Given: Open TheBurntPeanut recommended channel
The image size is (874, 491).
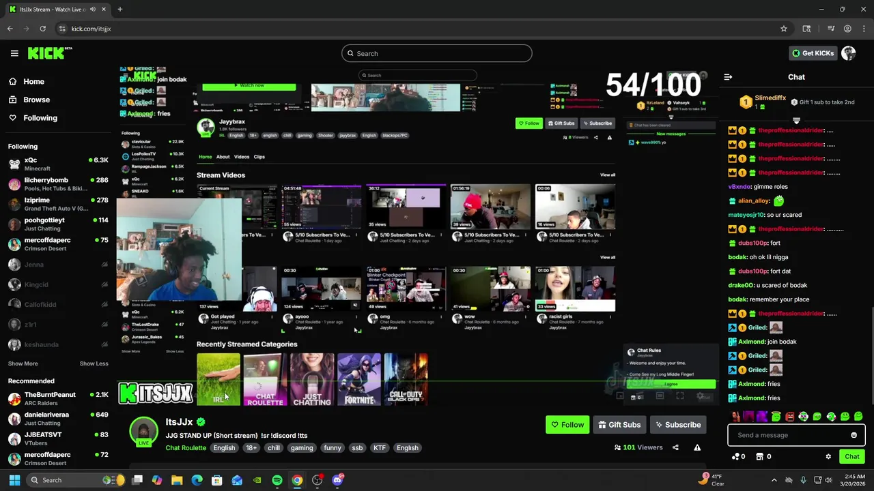Looking at the screenshot, I should (58, 398).
